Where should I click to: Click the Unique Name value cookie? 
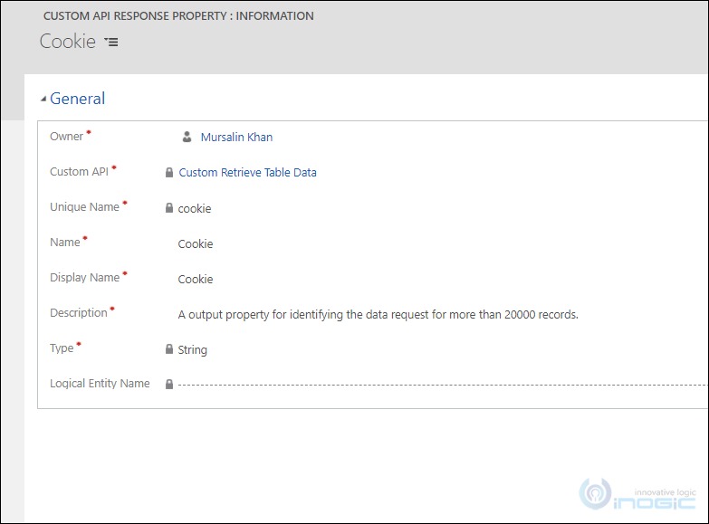(x=195, y=208)
